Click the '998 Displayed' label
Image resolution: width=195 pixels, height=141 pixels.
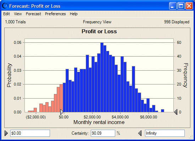click(x=177, y=22)
